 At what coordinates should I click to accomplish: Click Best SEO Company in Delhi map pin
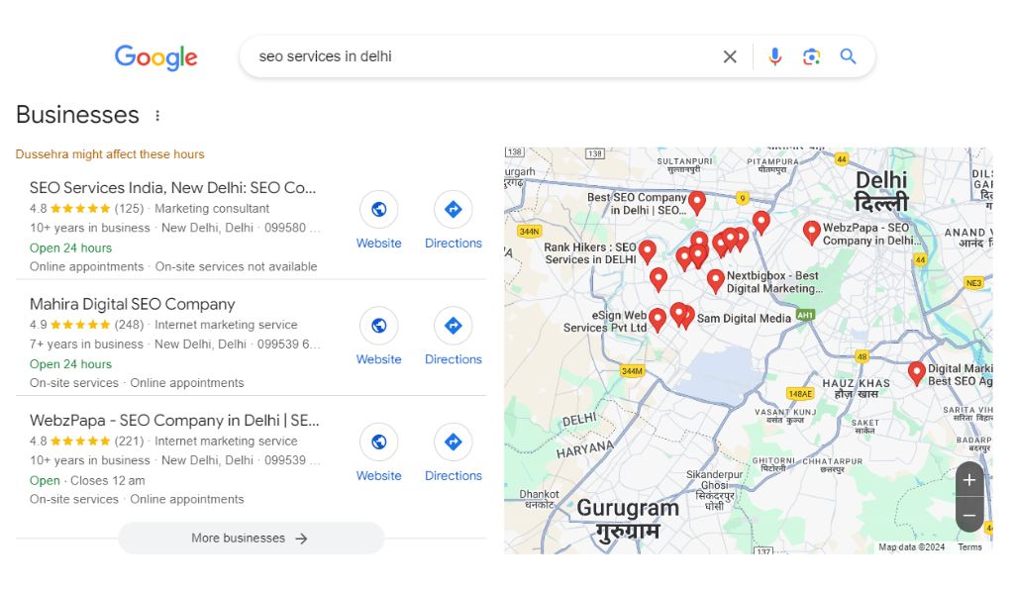(696, 202)
